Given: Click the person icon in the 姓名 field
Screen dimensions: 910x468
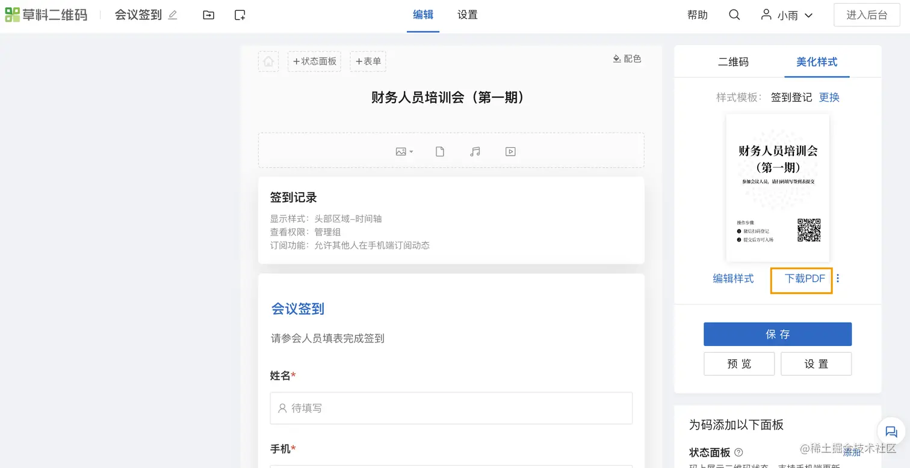Looking at the screenshot, I should 282,408.
